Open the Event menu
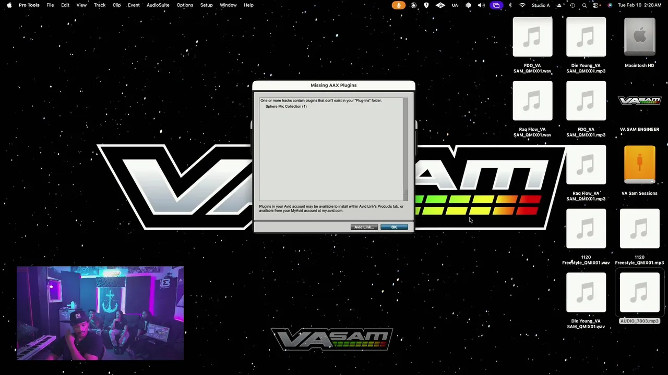 point(134,5)
